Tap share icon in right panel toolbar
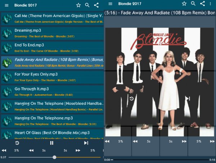Screen dimensions: 216x163 [x=202, y=4]
